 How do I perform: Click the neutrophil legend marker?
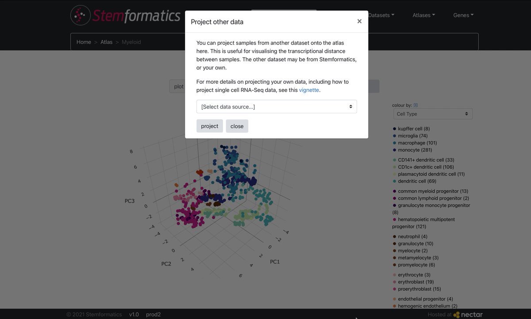(x=394, y=237)
